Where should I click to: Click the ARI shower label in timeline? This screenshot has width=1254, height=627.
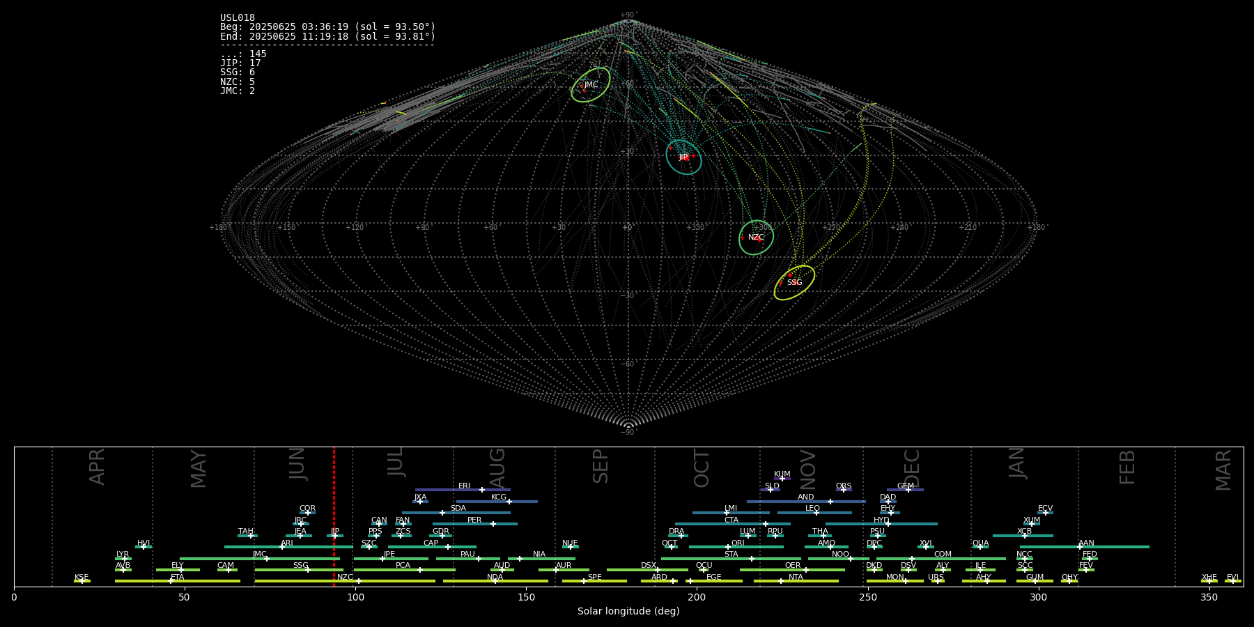click(287, 543)
